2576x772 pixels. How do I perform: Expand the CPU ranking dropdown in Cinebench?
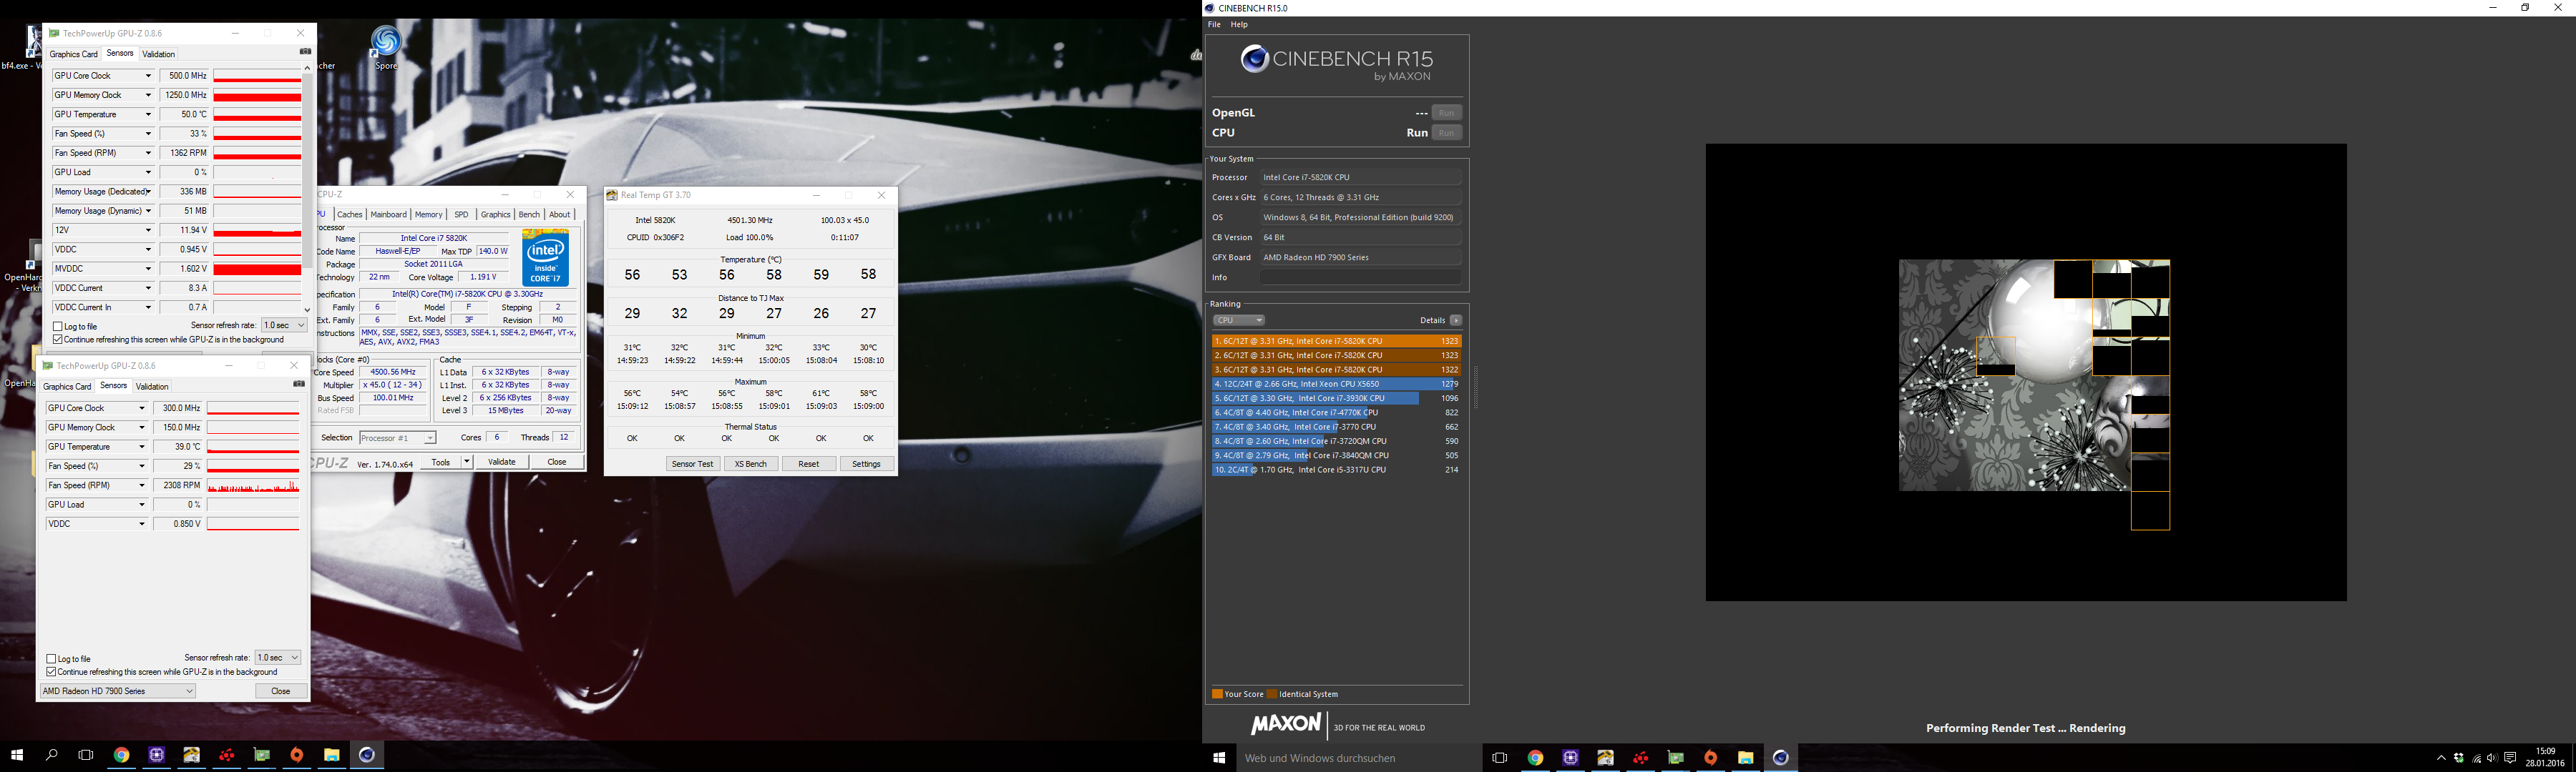tap(1238, 320)
